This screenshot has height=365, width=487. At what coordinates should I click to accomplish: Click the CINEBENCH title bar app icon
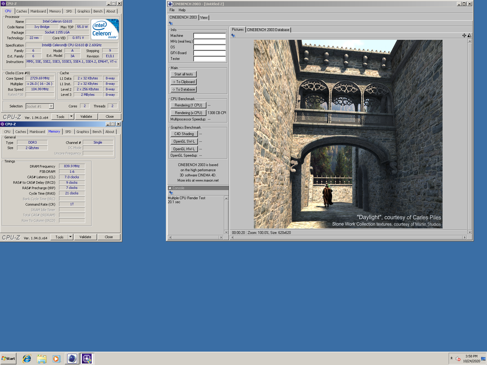[170, 4]
